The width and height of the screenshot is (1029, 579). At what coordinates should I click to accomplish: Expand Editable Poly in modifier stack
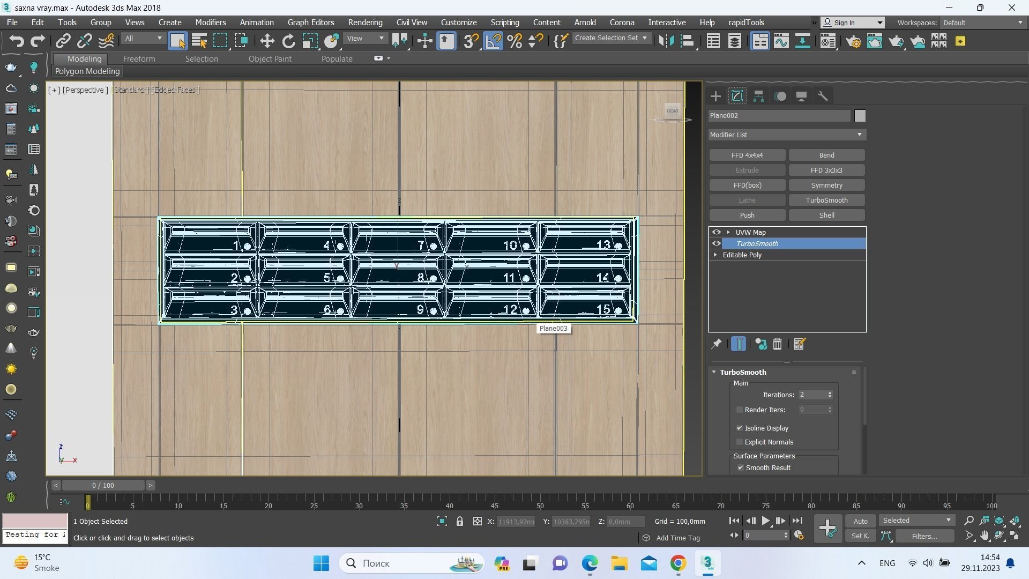pyautogui.click(x=715, y=255)
